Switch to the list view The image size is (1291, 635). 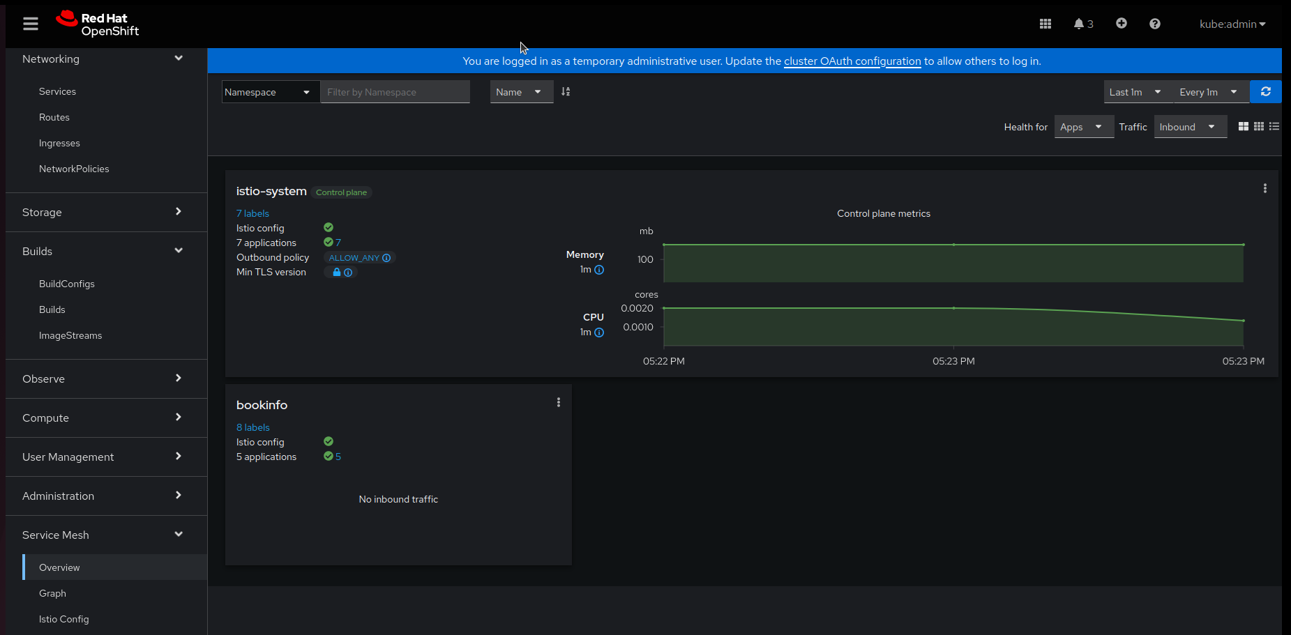(x=1274, y=127)
